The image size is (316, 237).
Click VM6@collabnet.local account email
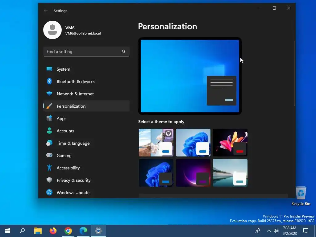pos(83,33)
